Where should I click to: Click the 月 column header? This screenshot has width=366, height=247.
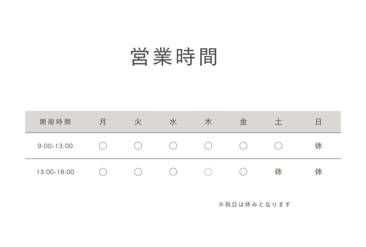click(103, 122)
